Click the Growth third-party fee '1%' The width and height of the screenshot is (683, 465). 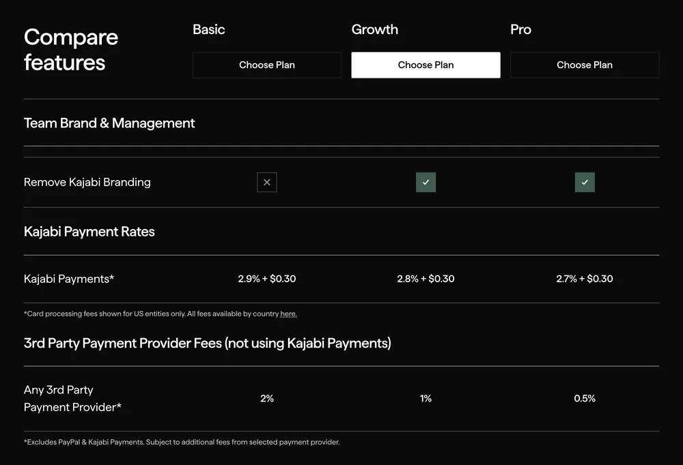pos(426,398)
